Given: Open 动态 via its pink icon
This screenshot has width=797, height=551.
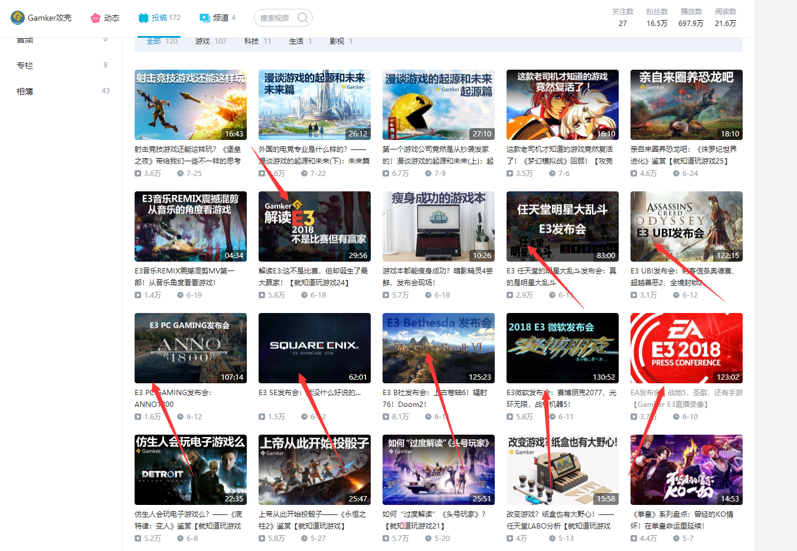Looking at the screenshot, I should (95, 18).
